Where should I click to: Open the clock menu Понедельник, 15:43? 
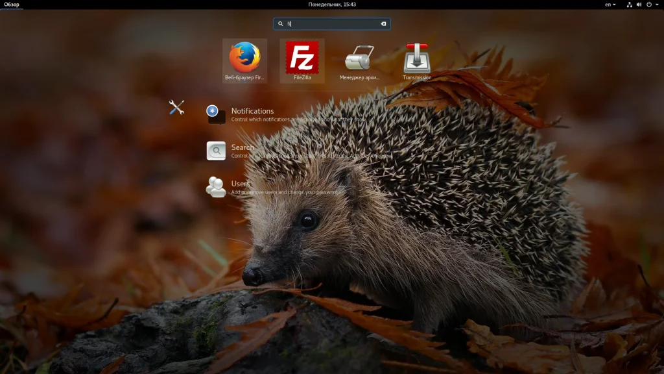pos(332,5)
